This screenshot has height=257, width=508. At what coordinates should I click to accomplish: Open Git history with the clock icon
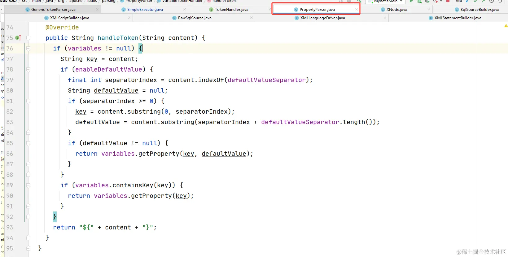pos(492,1)
